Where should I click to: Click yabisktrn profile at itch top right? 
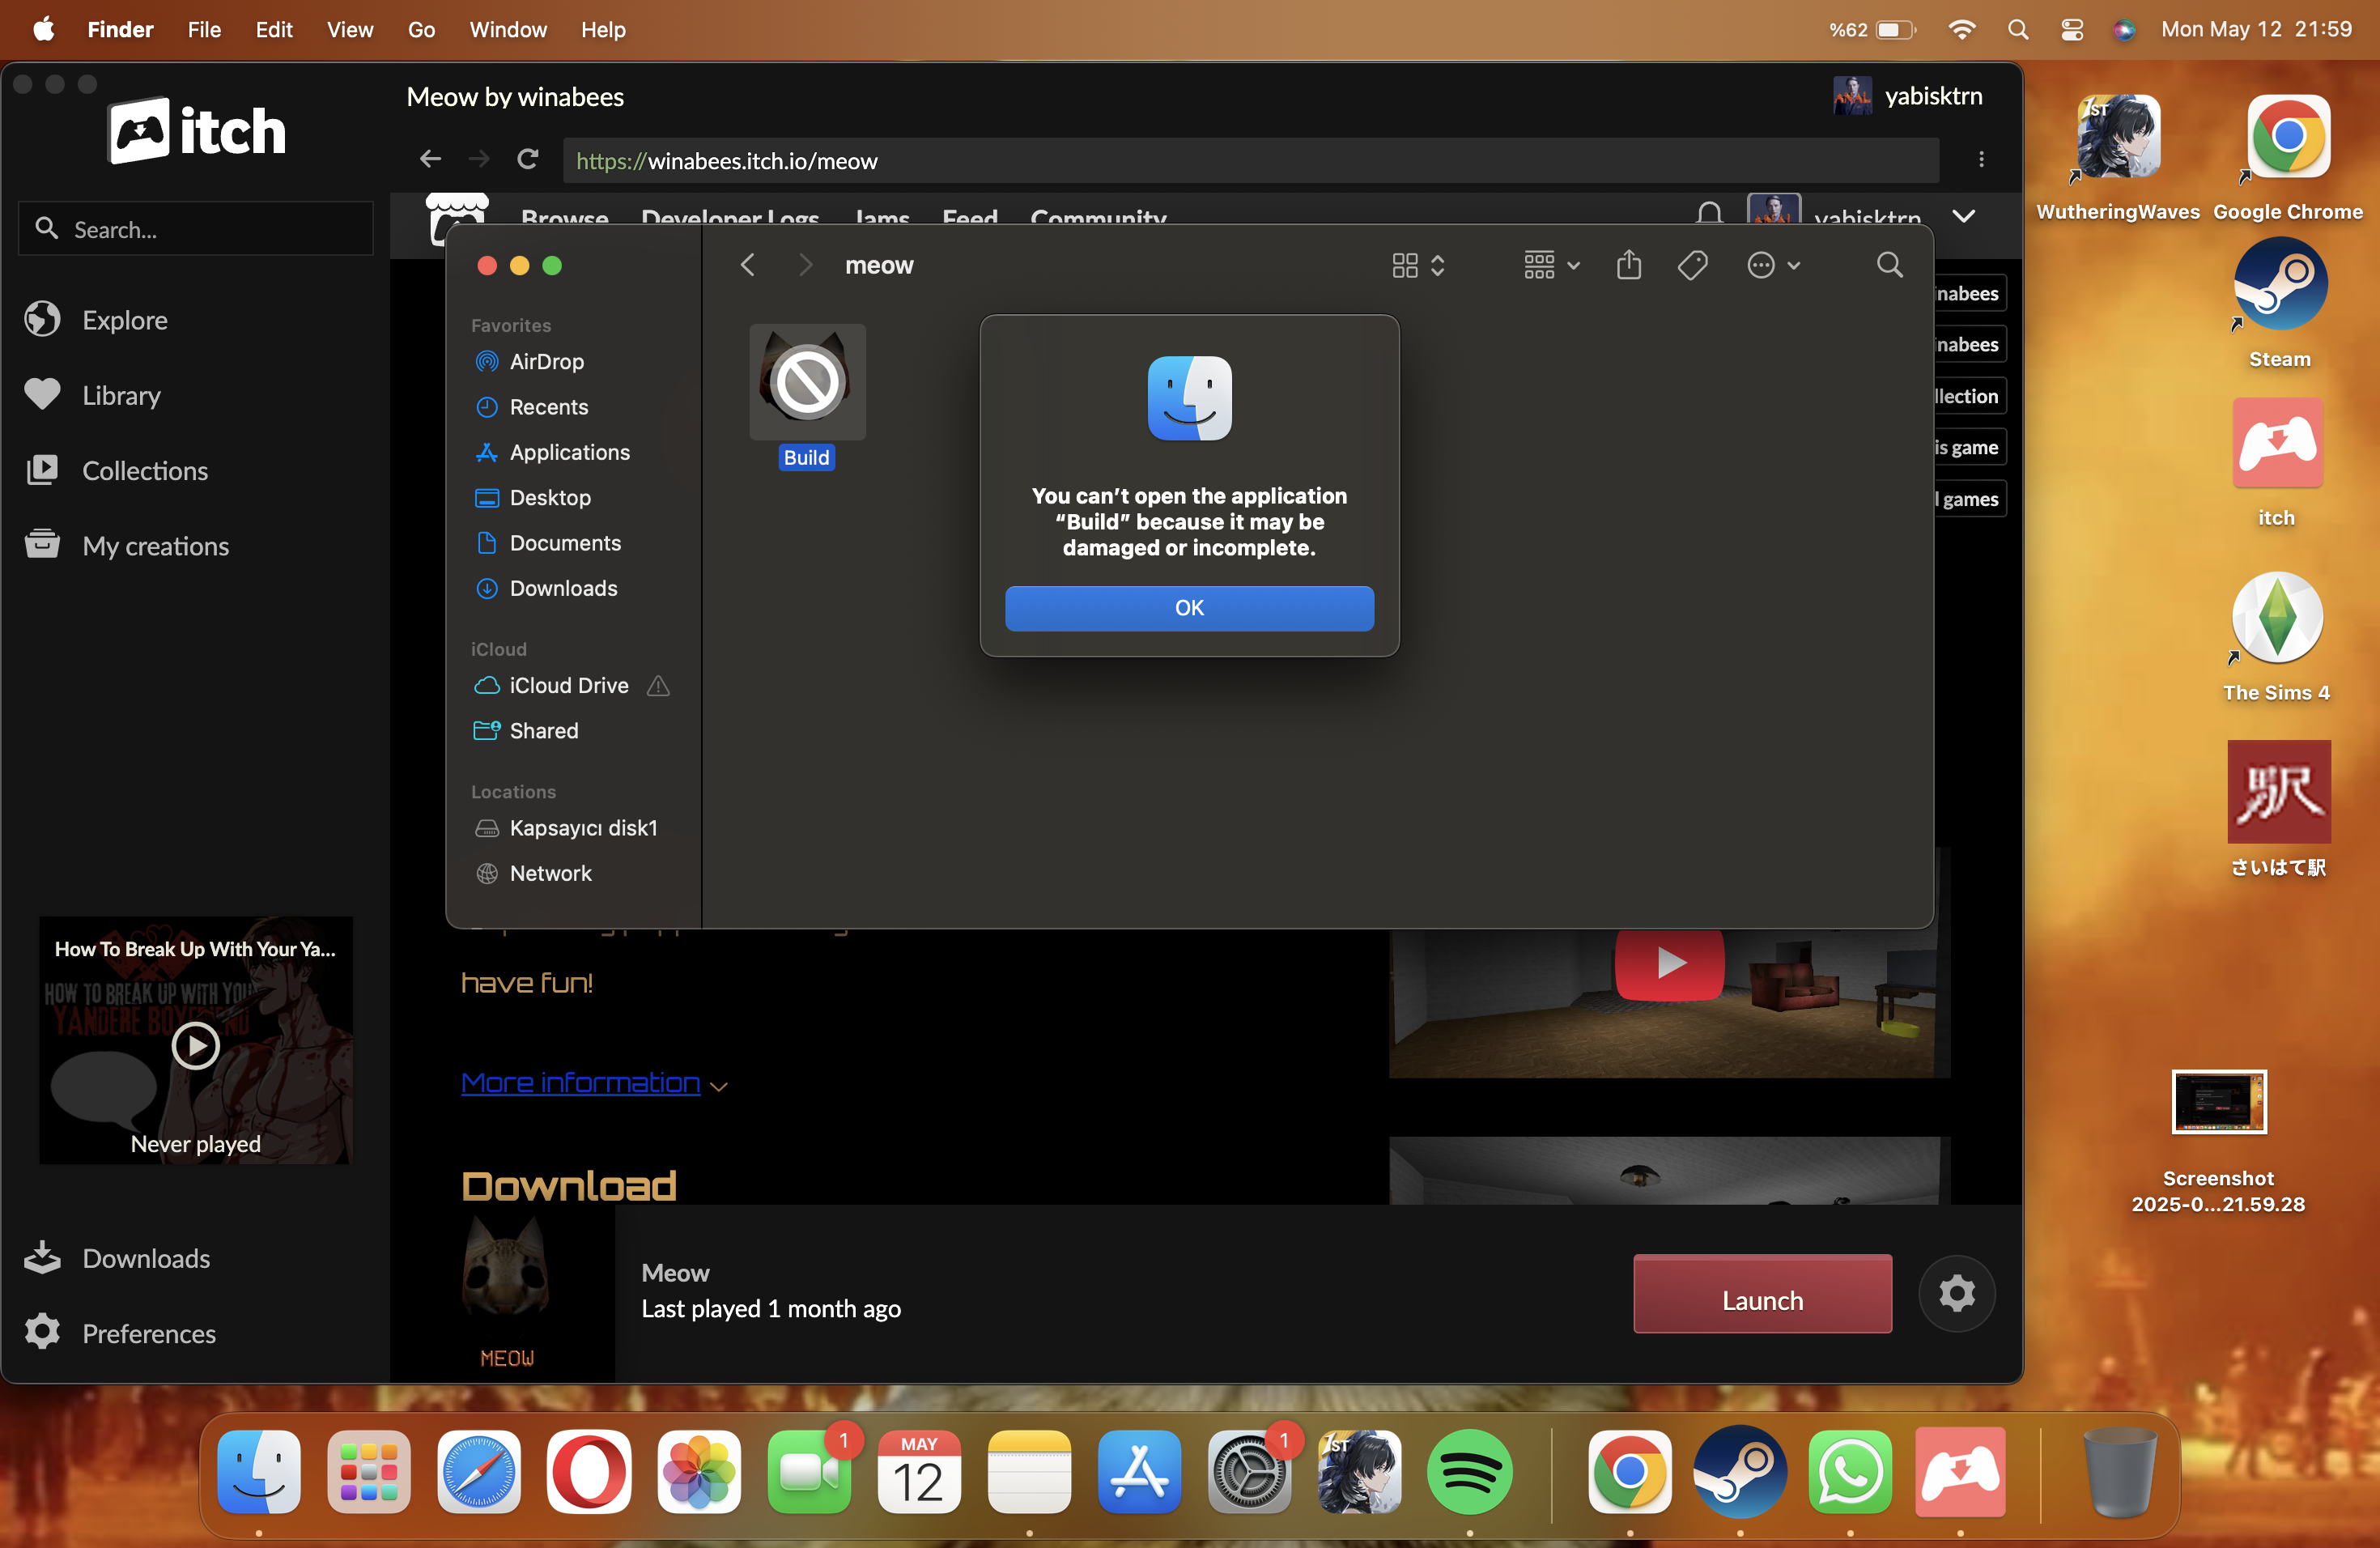click(1908, 96)
